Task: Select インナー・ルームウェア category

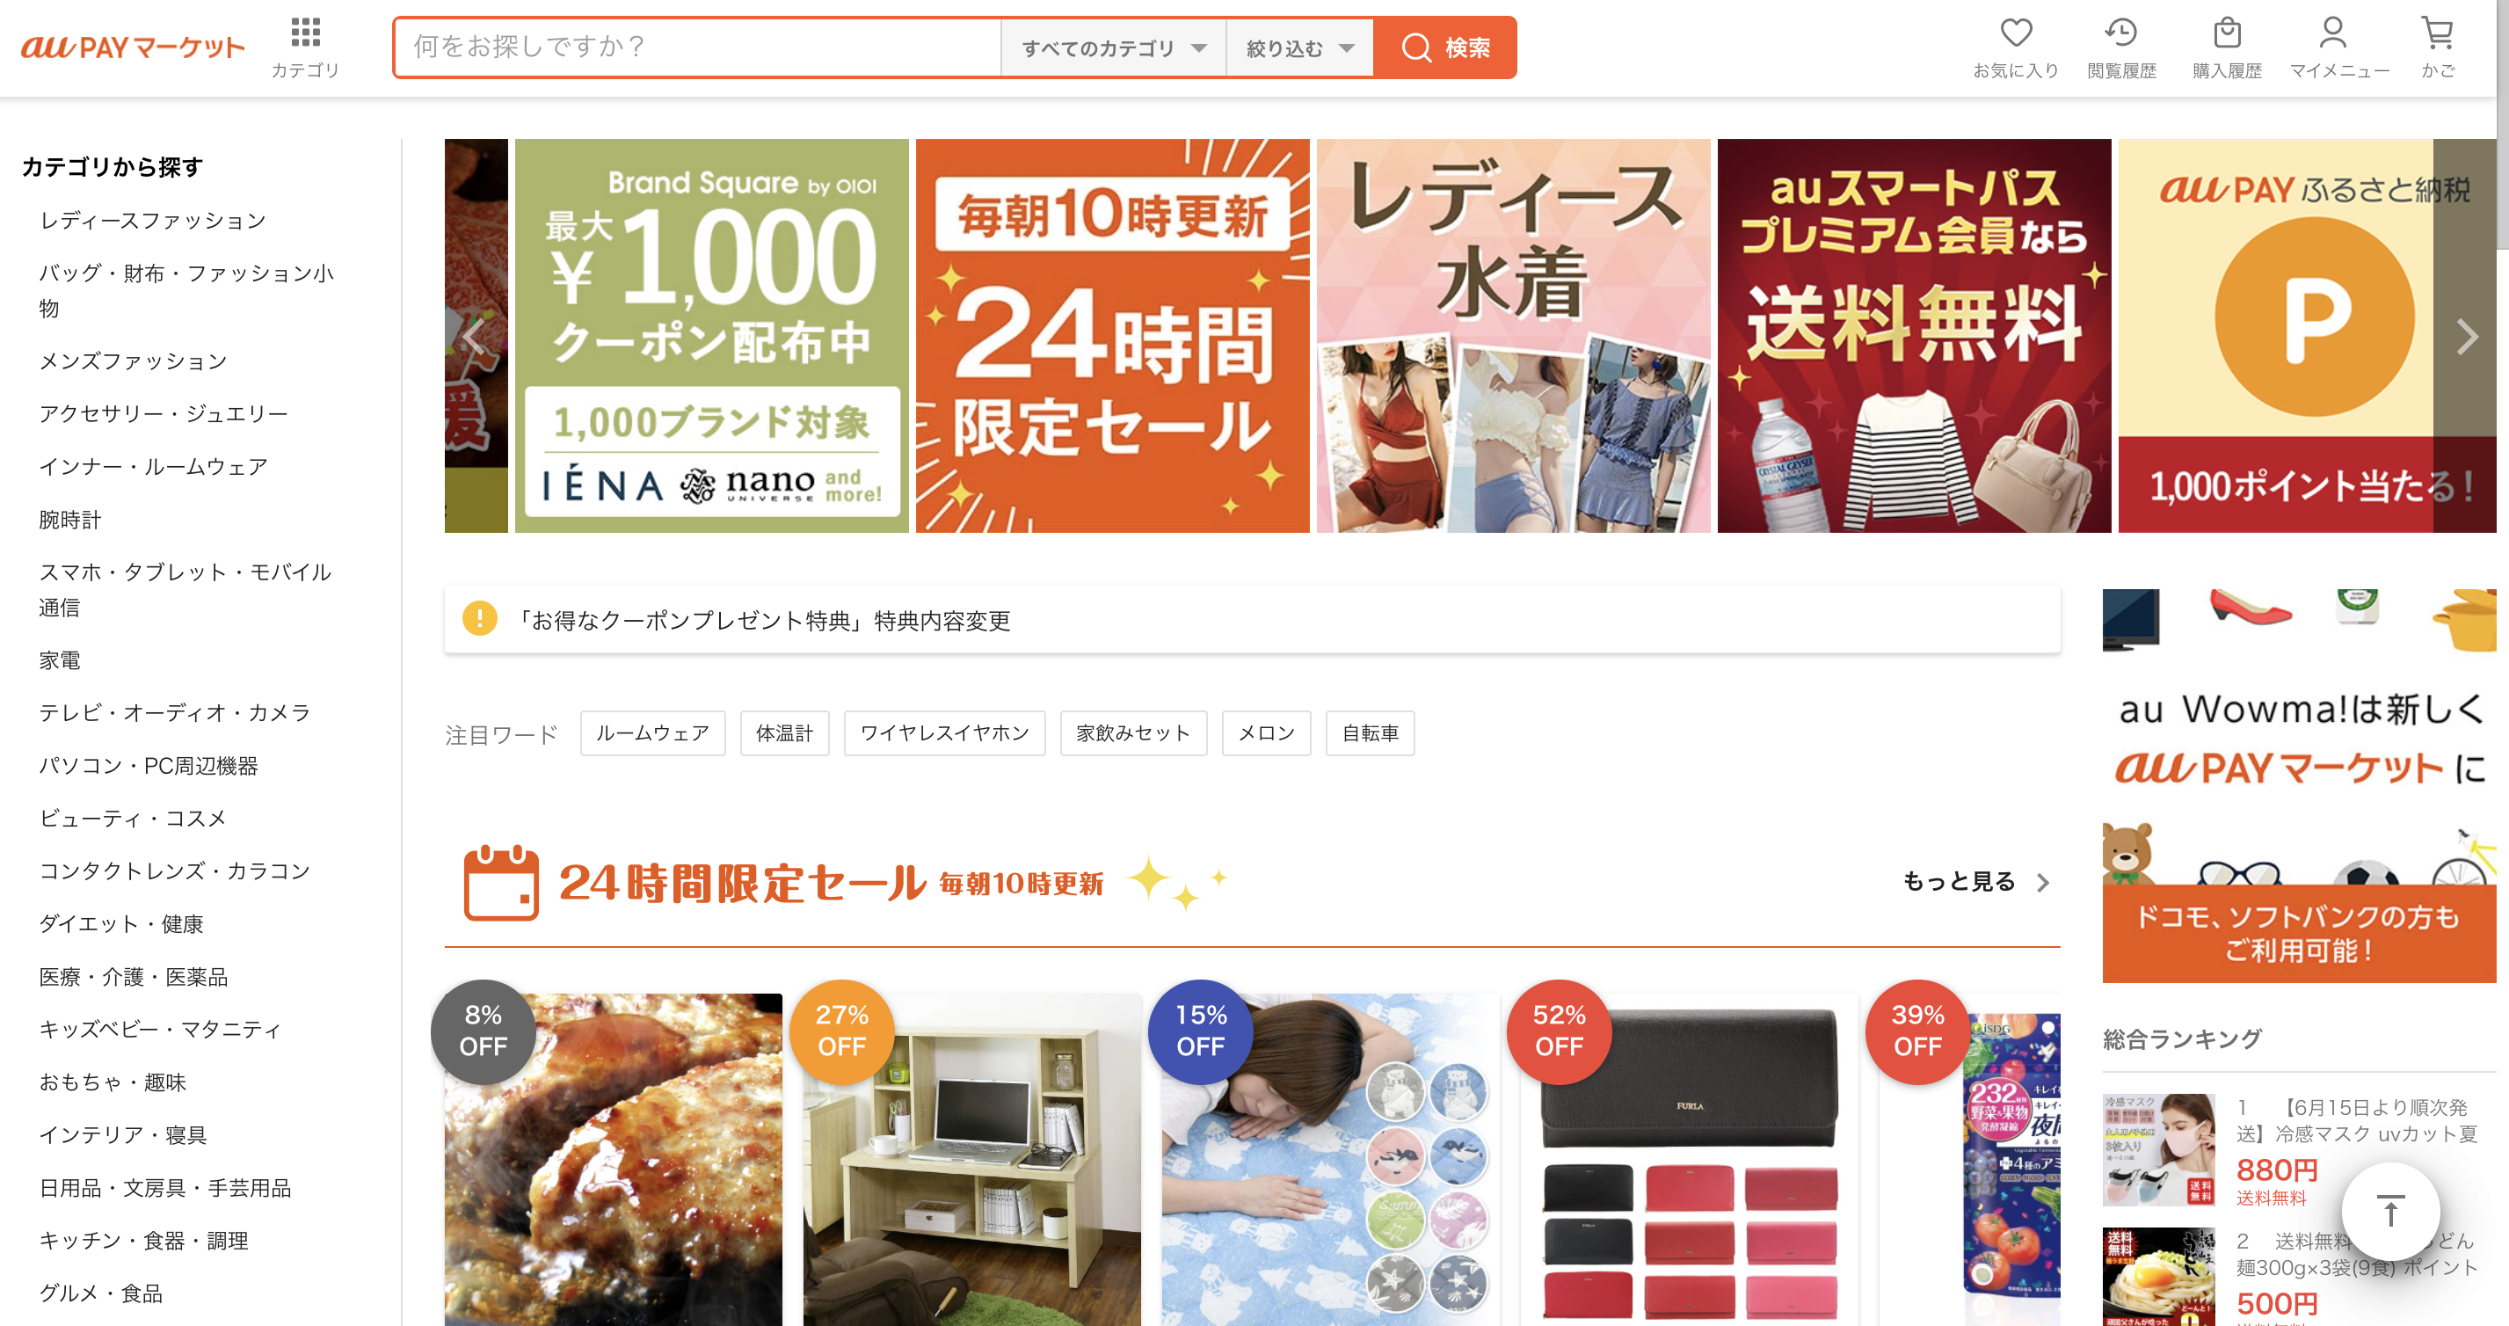Action: (153, 466)
